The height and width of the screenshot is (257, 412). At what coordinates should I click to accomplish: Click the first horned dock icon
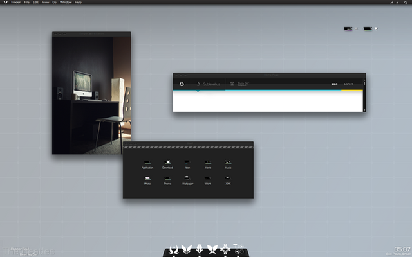point(174,249)
